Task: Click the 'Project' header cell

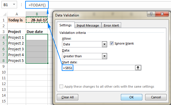Action: [x=17, y=32]
